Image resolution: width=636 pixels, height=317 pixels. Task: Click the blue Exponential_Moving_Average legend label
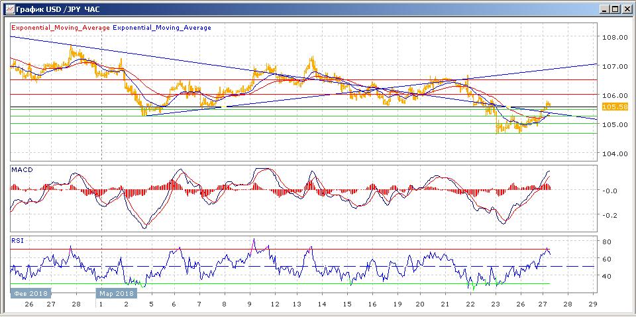[162, 28]
